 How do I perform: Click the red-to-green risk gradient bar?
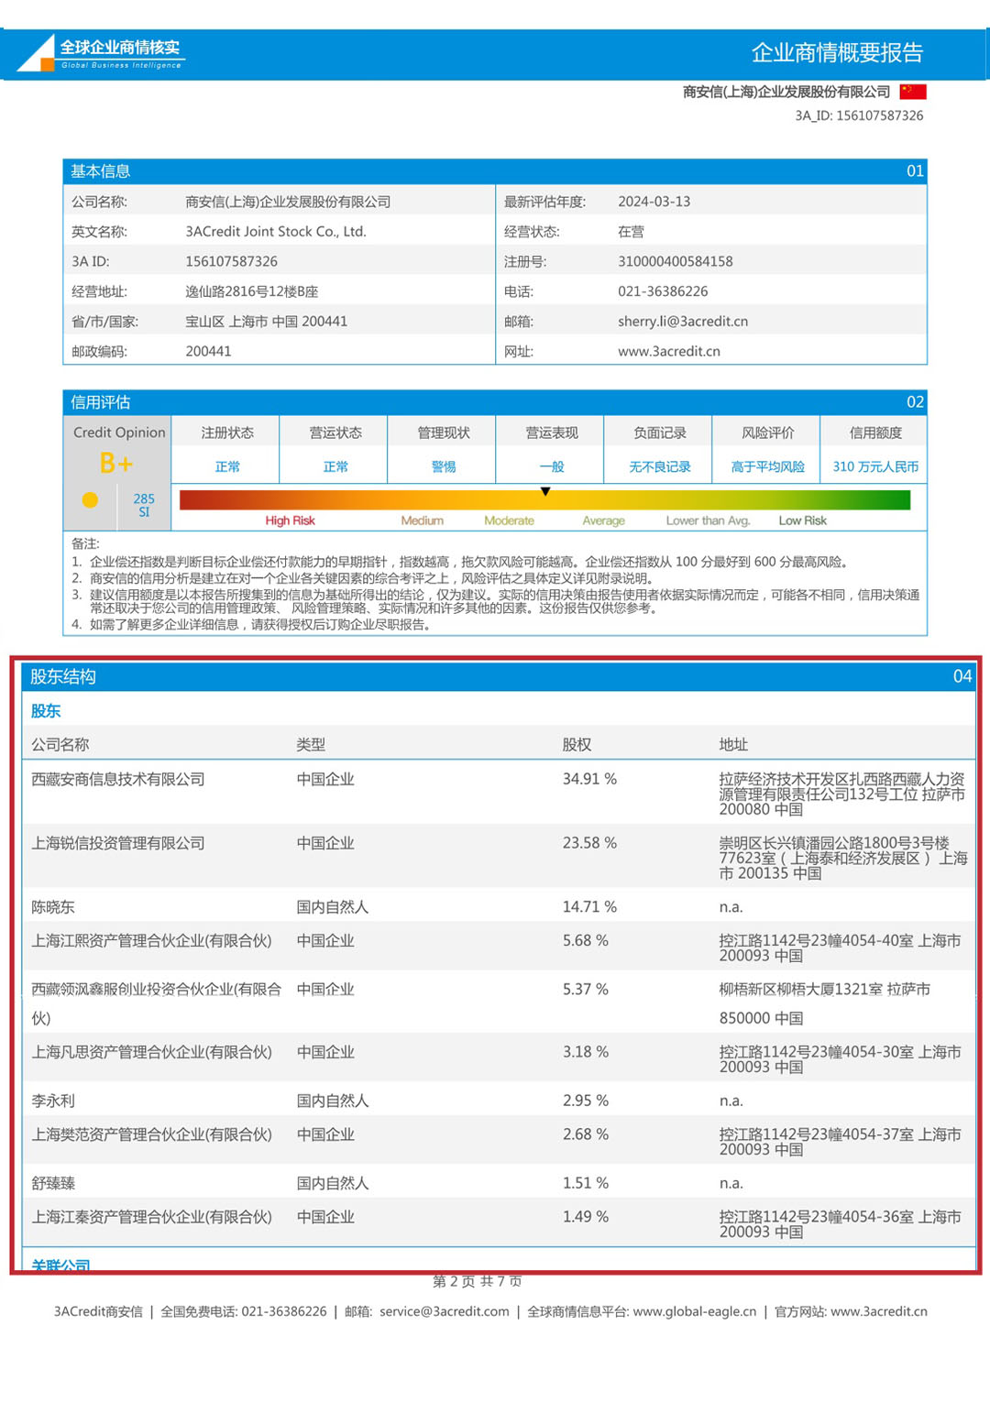pyautogui.click(x=544, y=500)
